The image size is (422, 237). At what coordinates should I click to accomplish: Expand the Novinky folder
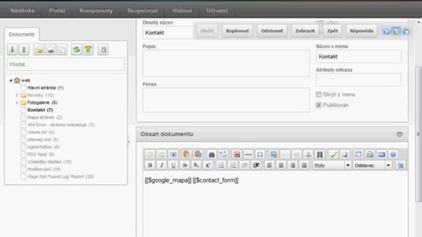(x=17, y=95)
